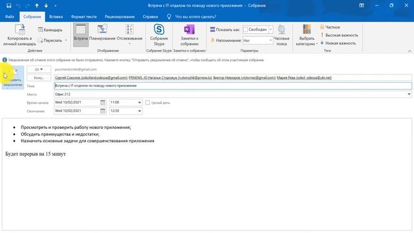This screenshot has width=414, height=233.
Task: Open the От sender dropdown button
Action: [x=39, y=69]
